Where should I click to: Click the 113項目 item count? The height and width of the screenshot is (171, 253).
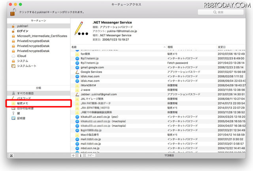[x=169, y=155]
